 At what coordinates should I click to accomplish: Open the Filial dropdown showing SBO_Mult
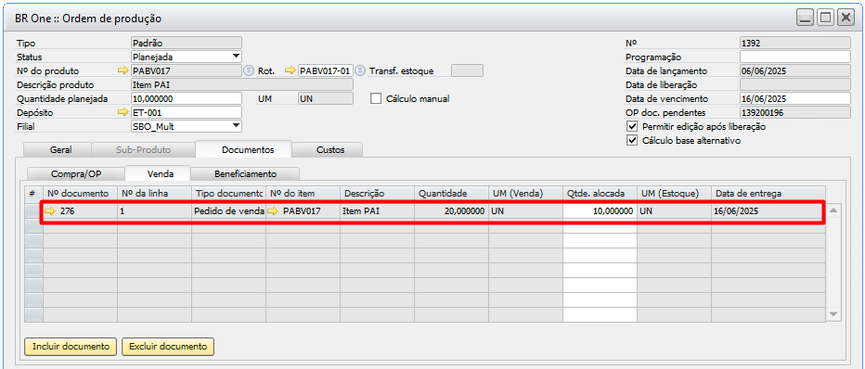[236, 126]
